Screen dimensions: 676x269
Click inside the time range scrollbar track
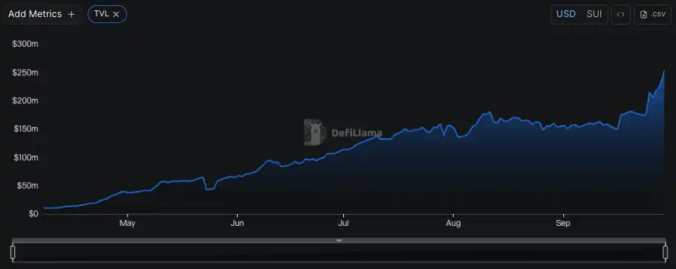(x=339, y=253)
